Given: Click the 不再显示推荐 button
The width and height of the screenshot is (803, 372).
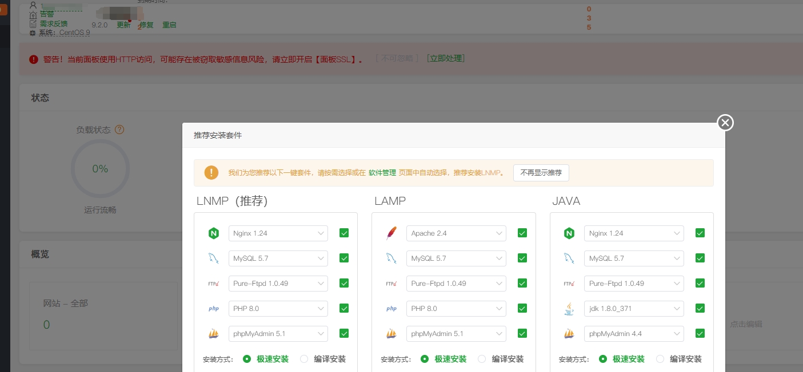Looking at the screenshot, I should pos(541,173).
